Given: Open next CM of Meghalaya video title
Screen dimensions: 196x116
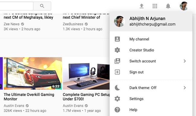Looking at the screenshot, I should click(28, 16).
